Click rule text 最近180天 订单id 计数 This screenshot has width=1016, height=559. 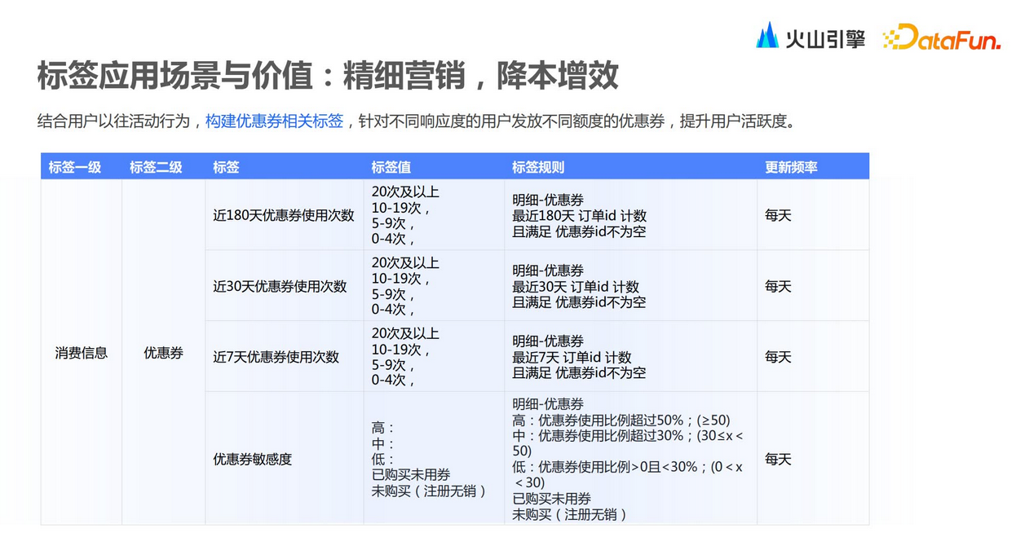coord(579,216)
